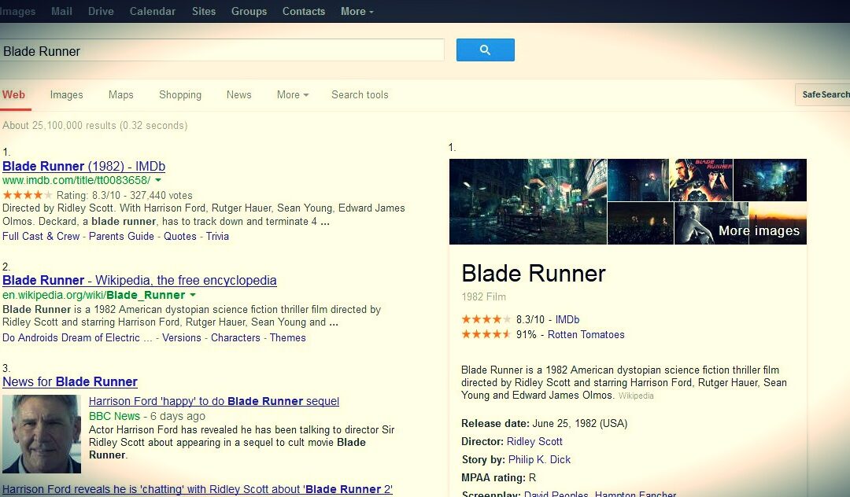Click the Rotten Tomatoes link in the knowledge panel
The height and width of the screenshot is (497, 850).
click(x=586, y=334)
